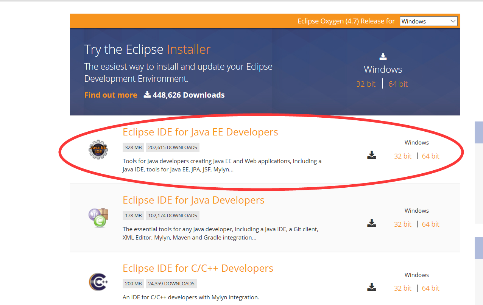Download Java Developers 64 bit
Image resolution: width=483 pixels, height=305 pixels.
(x=431, y=224)
